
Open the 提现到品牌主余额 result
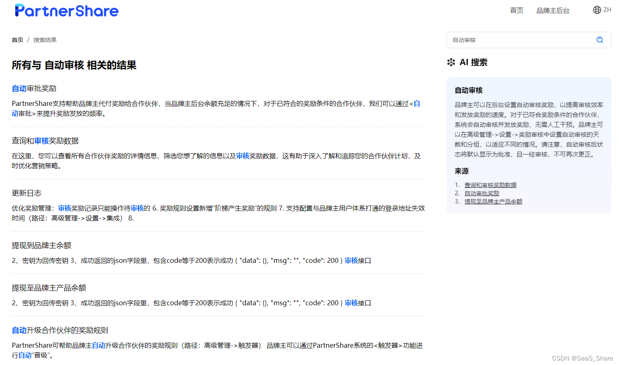(41, 245)
